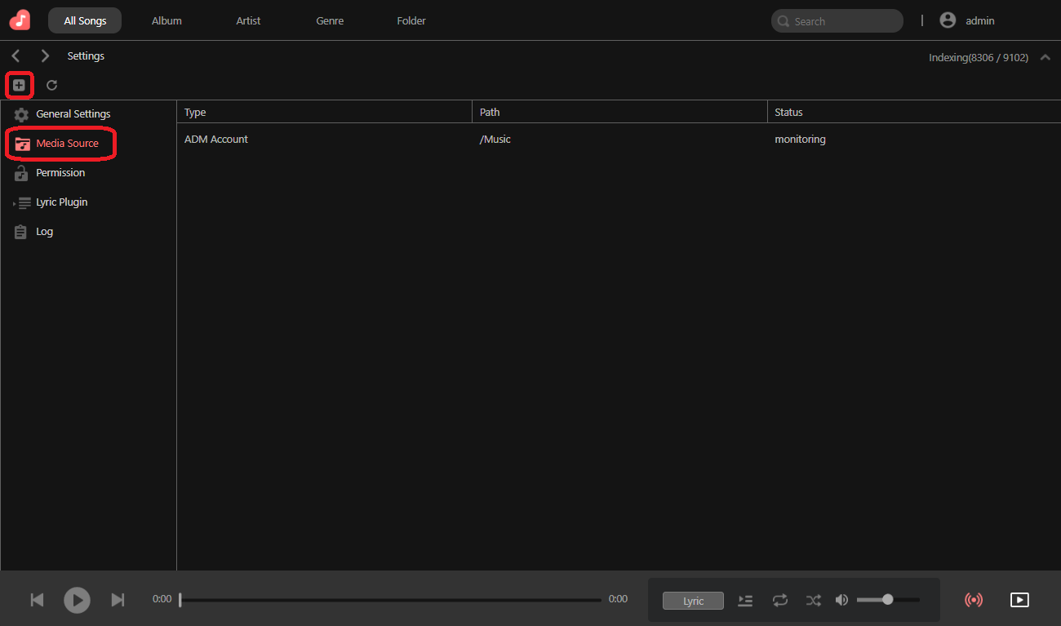The image size is (1061, 626).
Task: Click the add media source plus icon
Action: pos(19,85)
